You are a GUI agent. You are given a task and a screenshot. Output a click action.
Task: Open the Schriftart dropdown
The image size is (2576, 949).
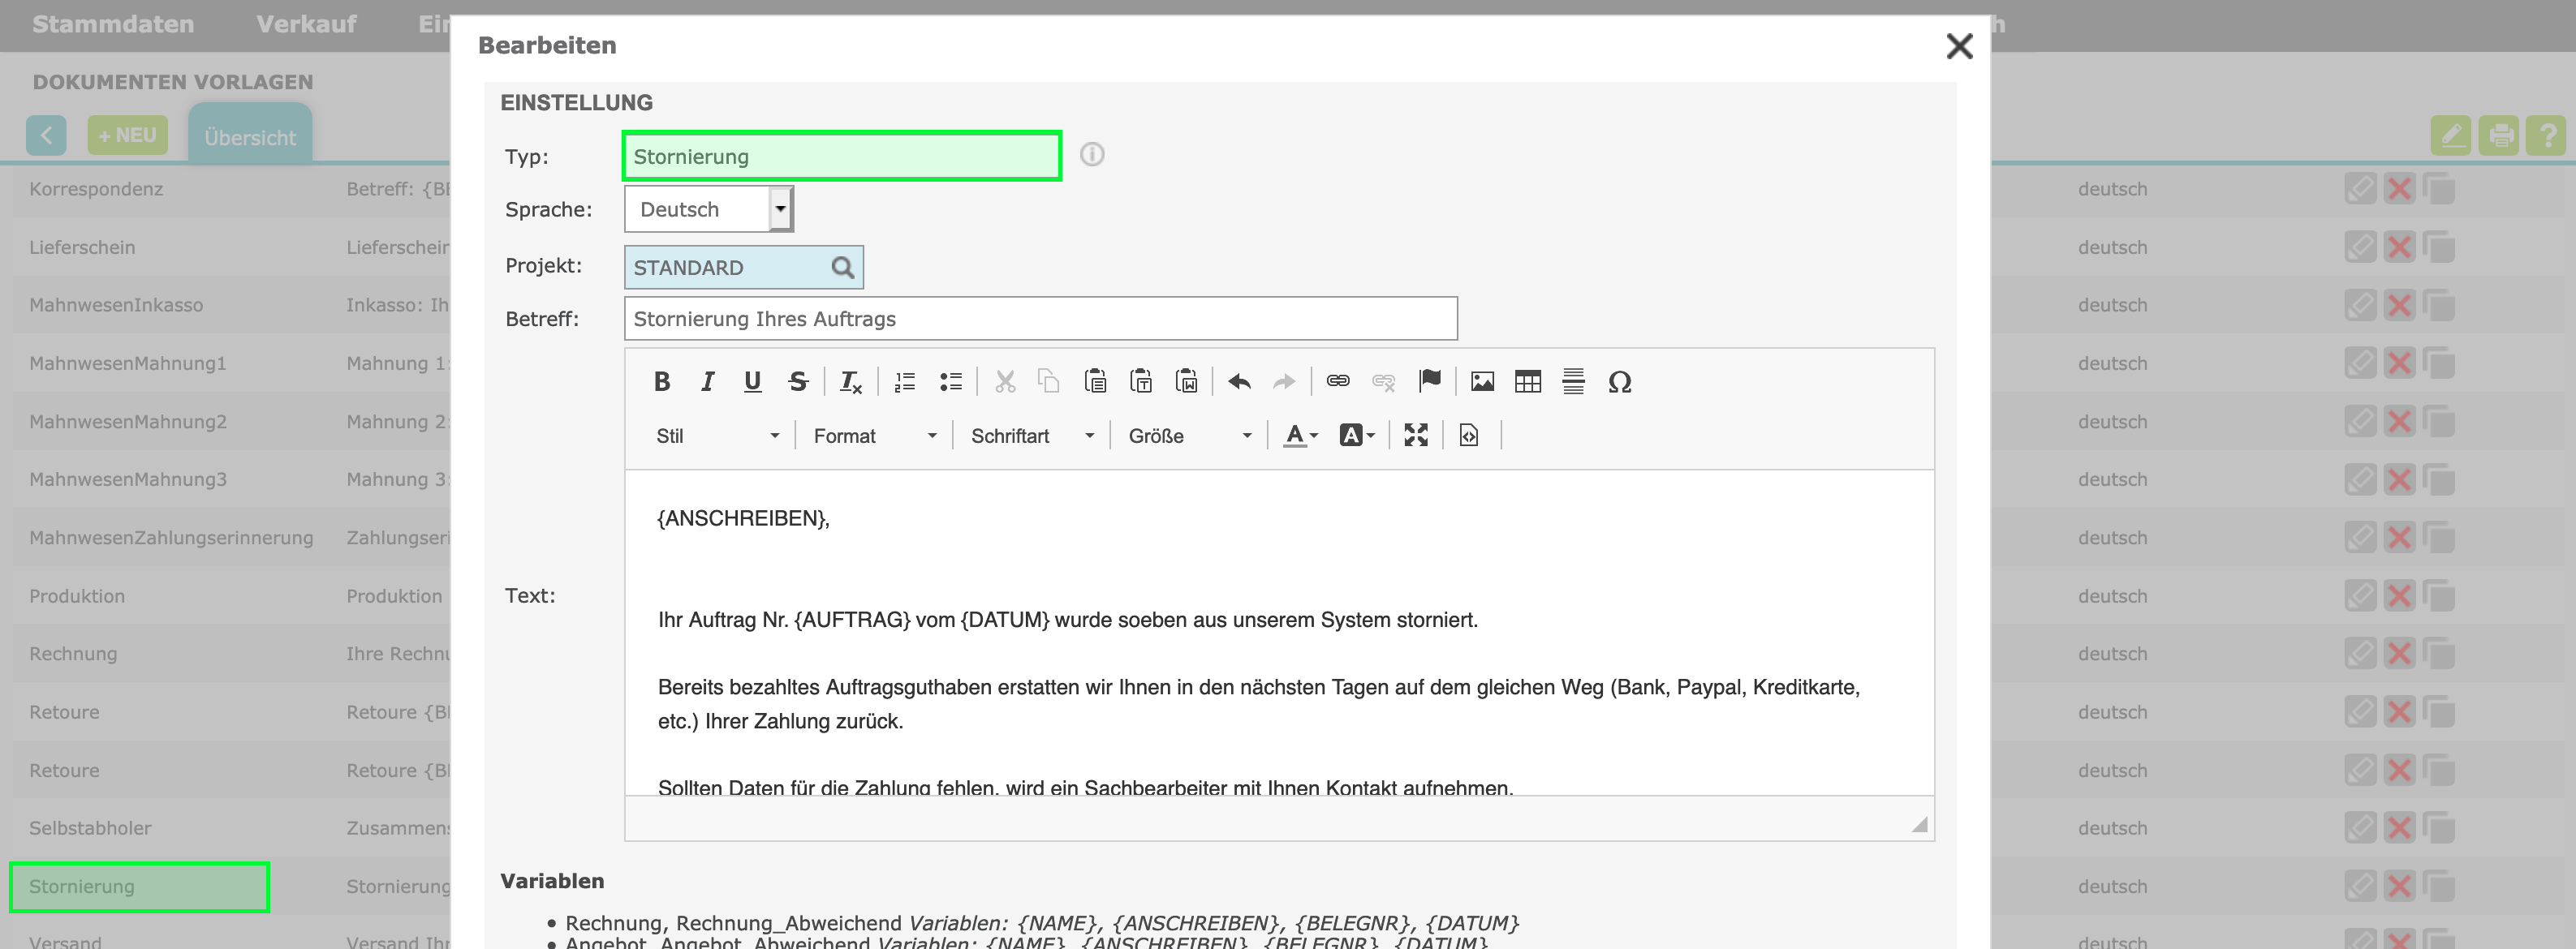tap(1031, 436)
